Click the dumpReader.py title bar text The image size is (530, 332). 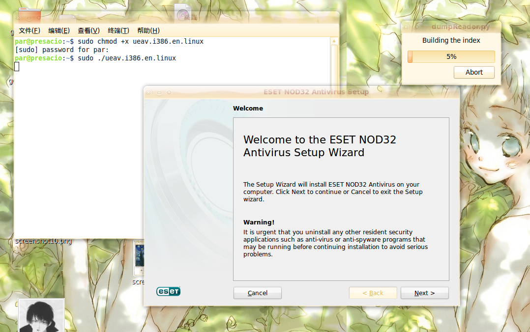(x=460, y=27)
